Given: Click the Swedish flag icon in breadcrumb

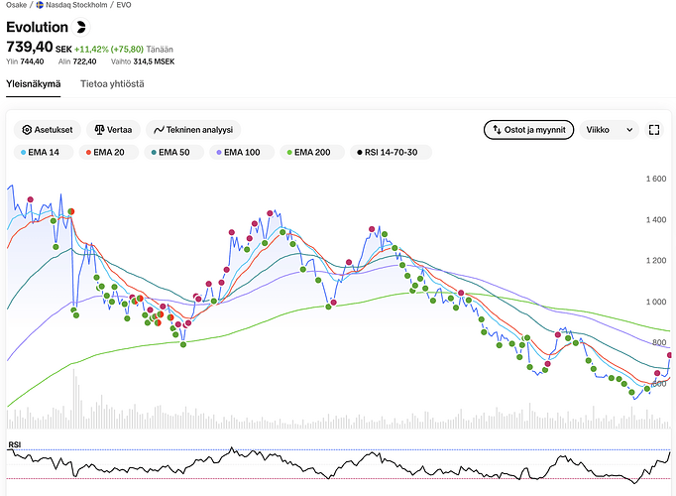Looking at the screenshot, I should (x=40, y=5).
